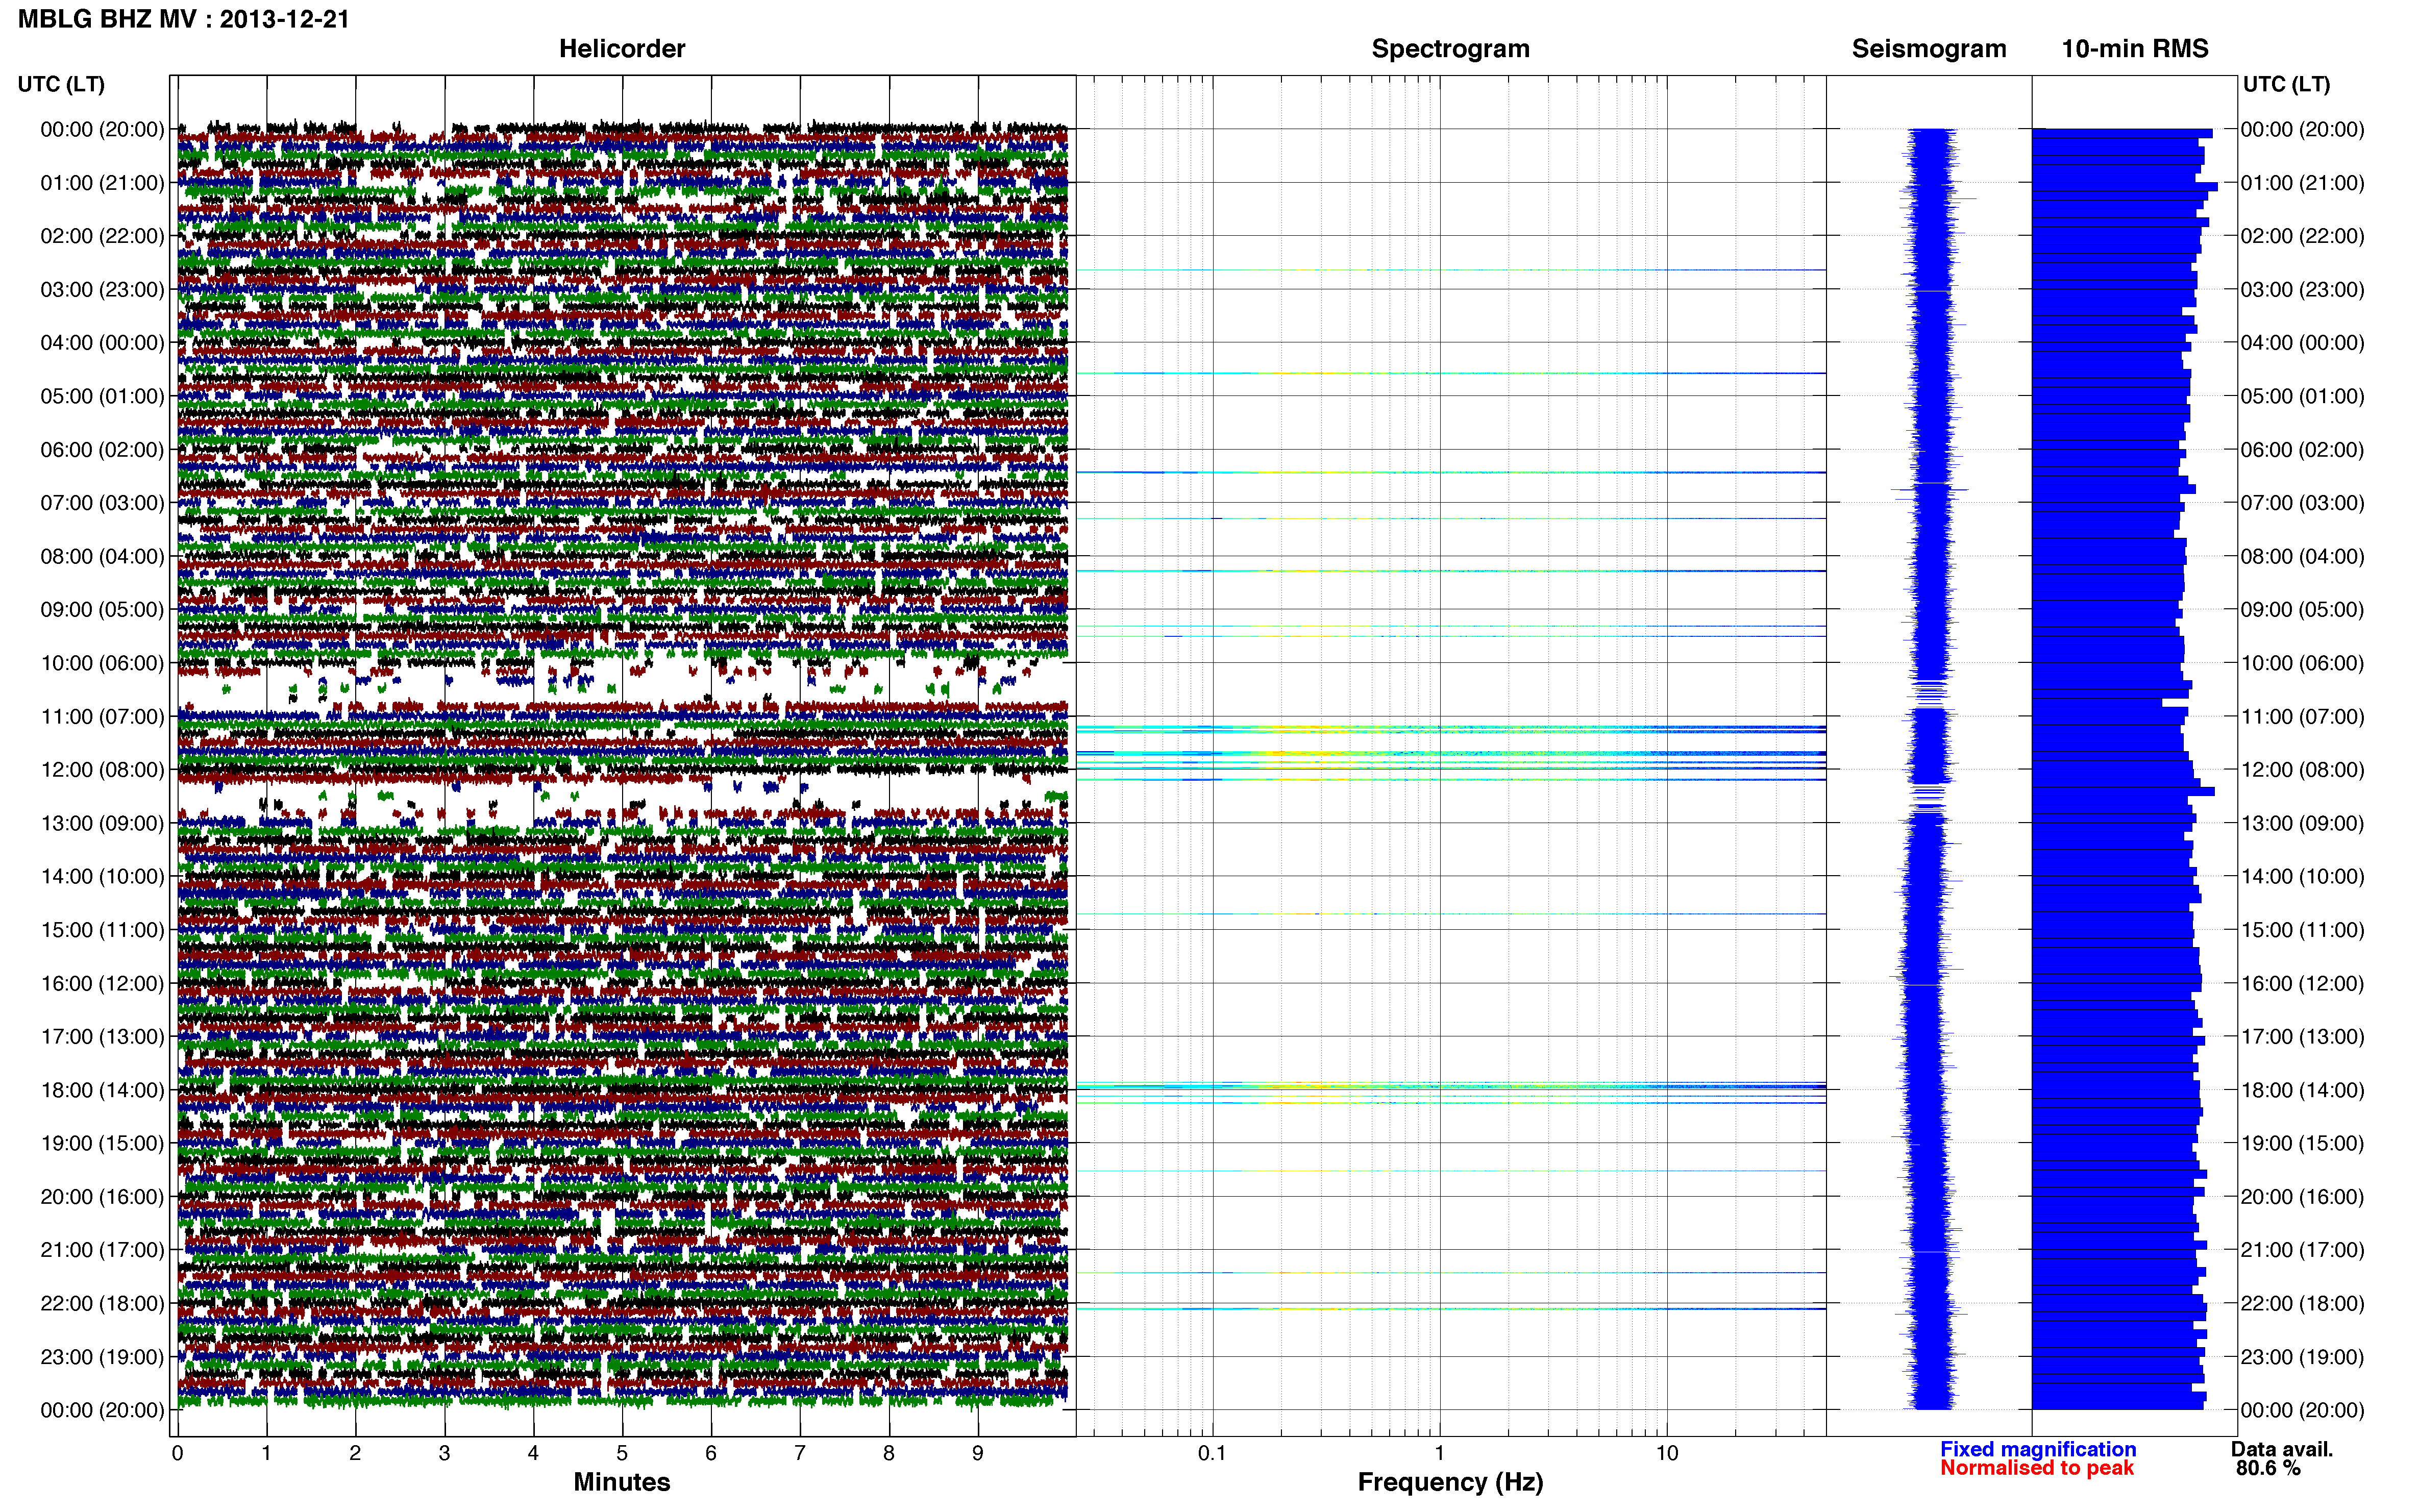Click "10:00 (06:00)" on the left time axis
The image size is (2419, 1512).
point(102,663)
